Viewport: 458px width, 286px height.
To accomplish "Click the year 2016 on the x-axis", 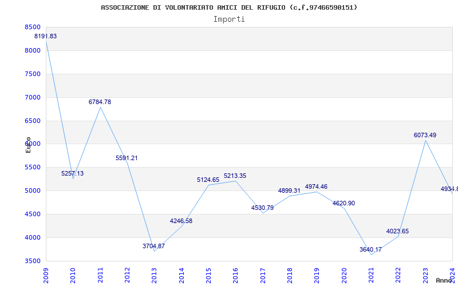I will 235,275.
